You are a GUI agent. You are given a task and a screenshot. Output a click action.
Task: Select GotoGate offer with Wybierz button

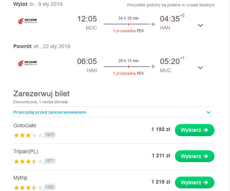coord(195,130)
